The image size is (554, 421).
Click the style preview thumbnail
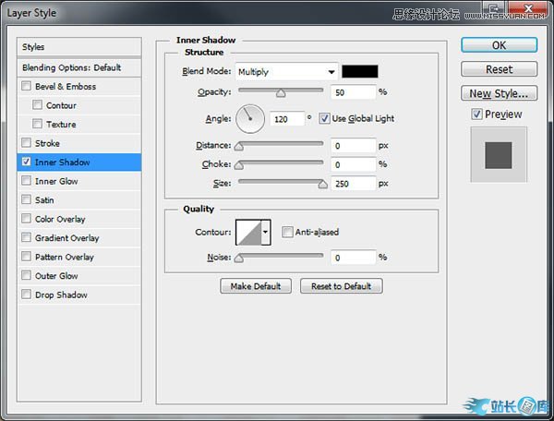click(x=498, y=154)
